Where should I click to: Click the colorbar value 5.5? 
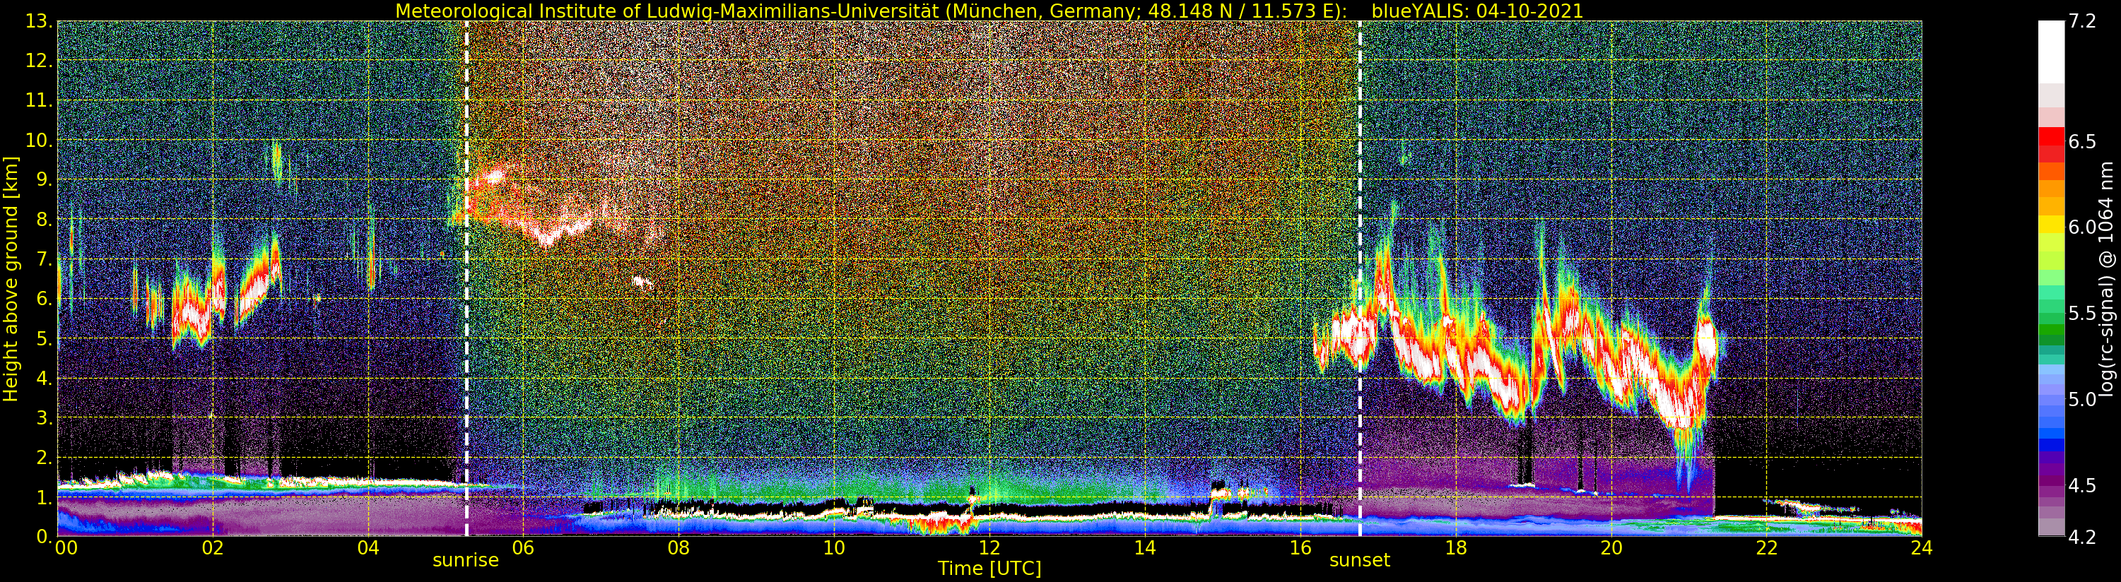[x=2082, y=313]
